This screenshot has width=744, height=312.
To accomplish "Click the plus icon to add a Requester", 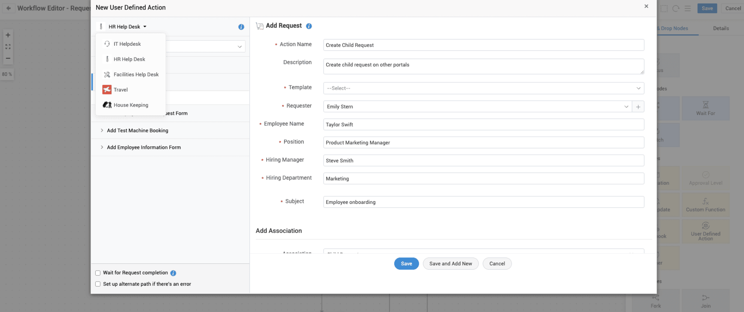I will pos(638,107).
